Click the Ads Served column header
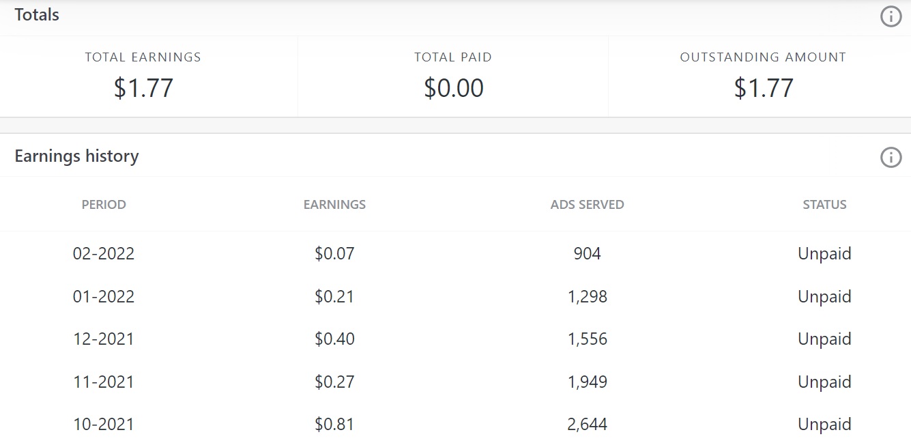The image size is (911, 441). 587,204
